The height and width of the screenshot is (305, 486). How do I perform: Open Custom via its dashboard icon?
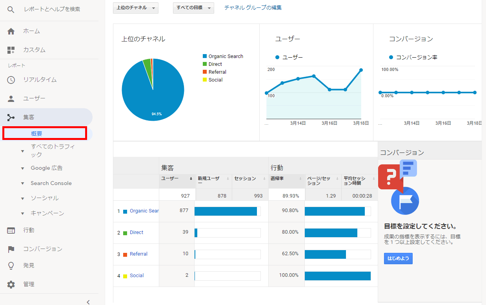[x=11, y=50]
